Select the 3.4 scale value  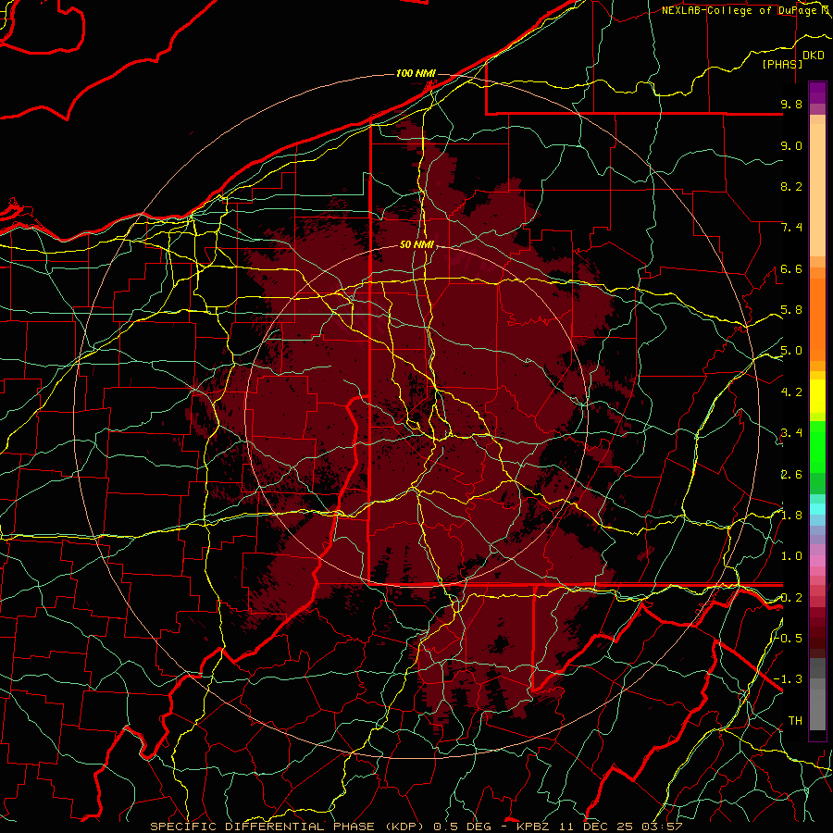[791, 433]
